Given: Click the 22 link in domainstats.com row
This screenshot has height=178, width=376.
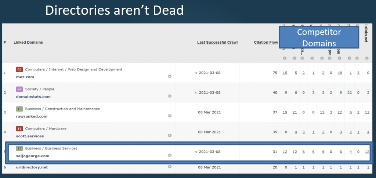Looking at the screenshot, I should click(x=350, y=92).
